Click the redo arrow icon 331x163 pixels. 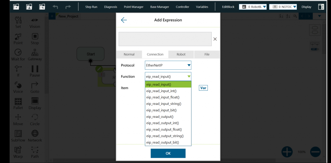click(68, 7)
